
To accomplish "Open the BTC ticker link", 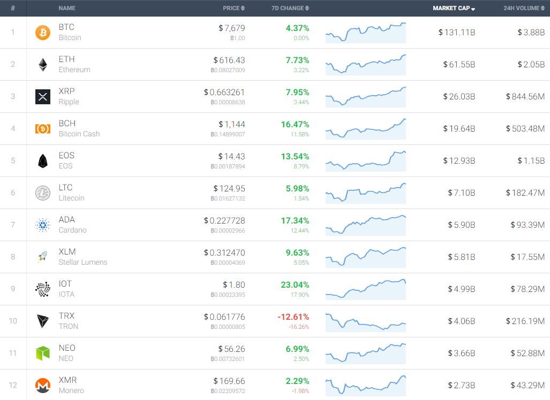I will point(66,27).
